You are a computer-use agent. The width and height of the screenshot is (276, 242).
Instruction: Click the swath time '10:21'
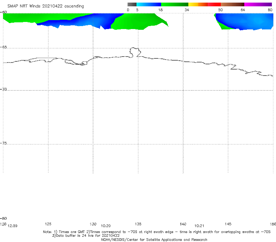click(199, 226)
